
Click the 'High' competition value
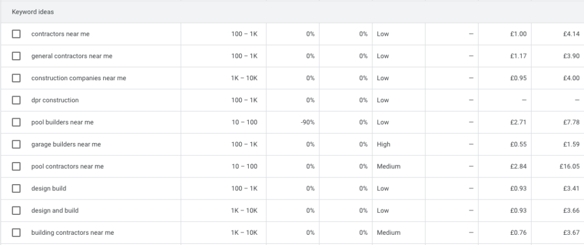point(384,144)
